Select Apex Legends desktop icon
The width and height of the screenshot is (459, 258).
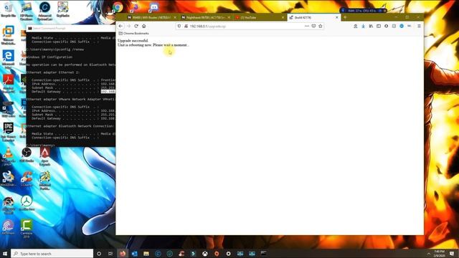pyautogui.click(x=44, y=156)
